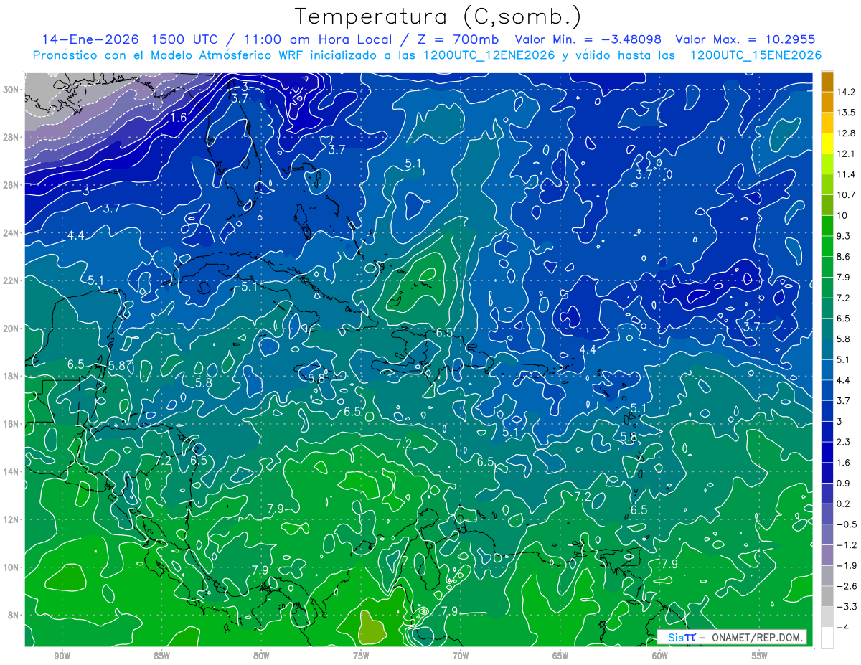The image size is (861, 665).
Task: Click the 0.2 colorbar label
Action: coord(843,504)
